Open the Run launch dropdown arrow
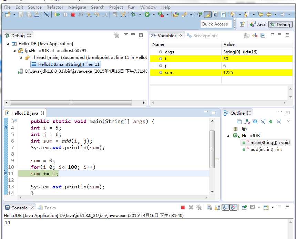The height and width of the screenshot is (239, 296). [x=154, y=14]
